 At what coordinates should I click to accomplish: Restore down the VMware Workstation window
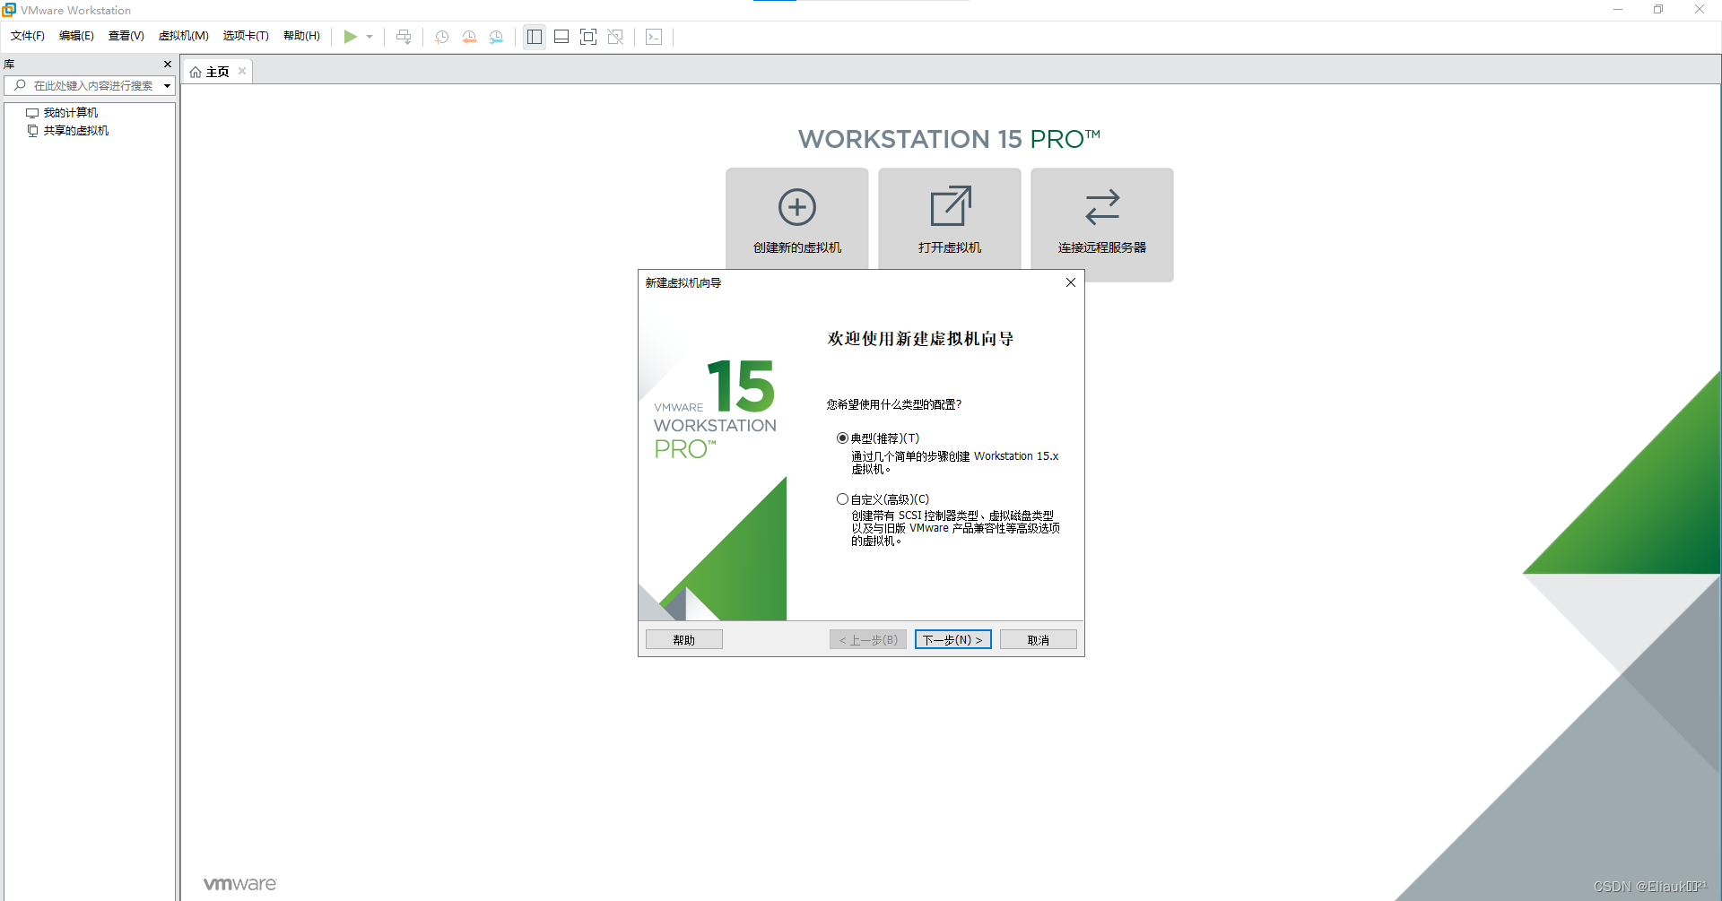point(1658,10)
